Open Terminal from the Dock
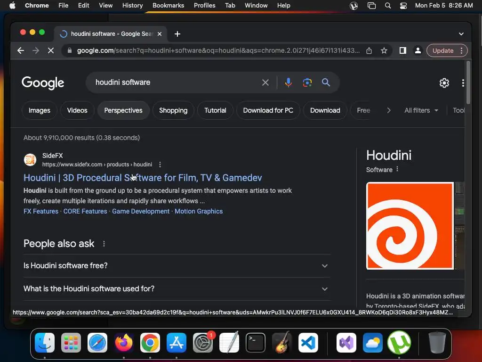 [256, 343]
